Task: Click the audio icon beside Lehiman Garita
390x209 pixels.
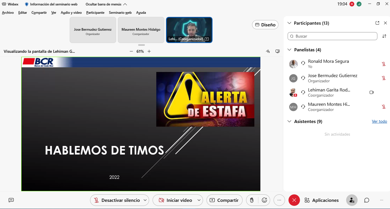Action: pyautogui.click(x=303, y=92)
